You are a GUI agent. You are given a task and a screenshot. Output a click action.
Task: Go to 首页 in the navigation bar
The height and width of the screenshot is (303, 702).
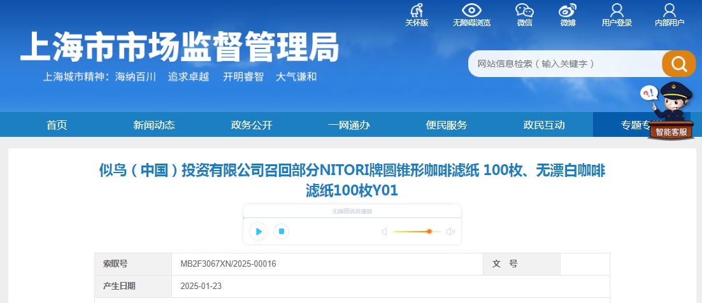point(57,125)
